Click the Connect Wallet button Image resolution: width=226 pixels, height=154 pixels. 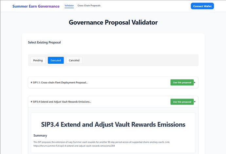pos(202,6)
